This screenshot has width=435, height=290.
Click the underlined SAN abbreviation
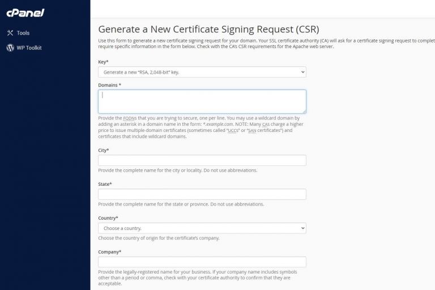tap(252, 130)
